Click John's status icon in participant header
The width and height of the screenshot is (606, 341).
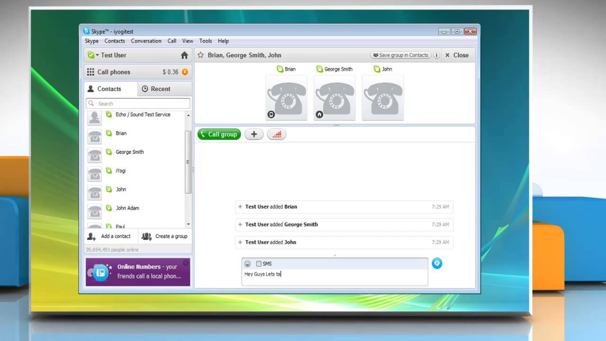pyautogui.click(x=377, y=69)
